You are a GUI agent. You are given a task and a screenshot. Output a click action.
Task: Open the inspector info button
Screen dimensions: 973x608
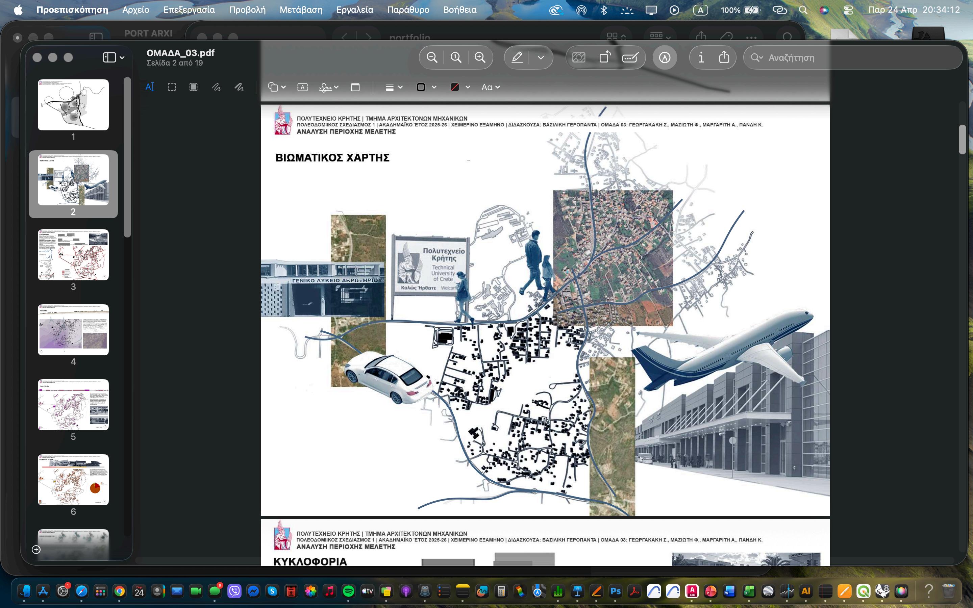(x=701, y=57)
